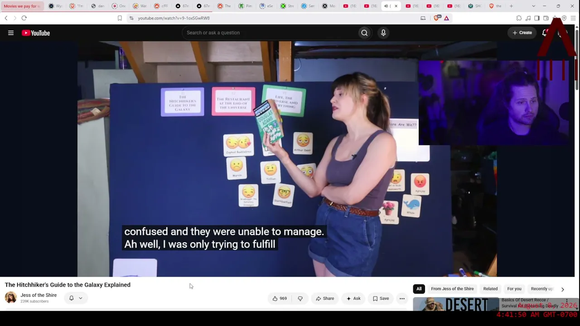
Task: Click the Create button
Action: point(522,33)
